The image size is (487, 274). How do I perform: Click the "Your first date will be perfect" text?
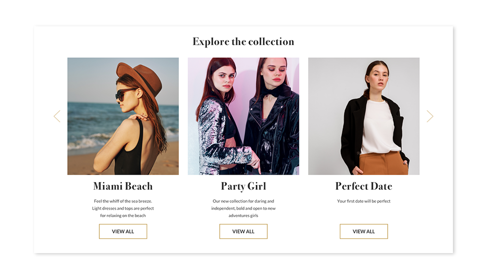pyautogui.click(x=364, y=201)
